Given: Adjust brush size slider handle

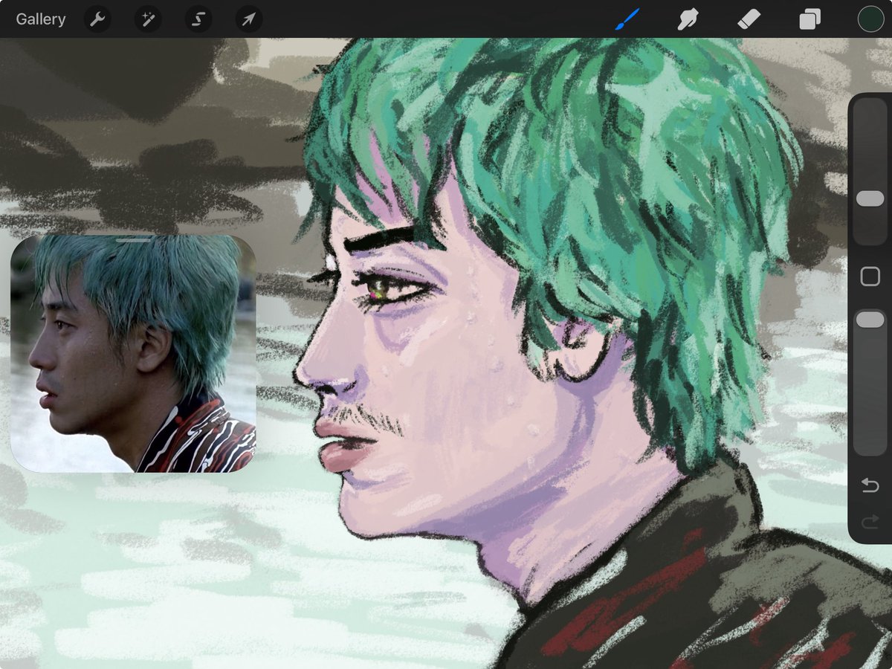Looking at the screenshot, I should coord(870,198).
